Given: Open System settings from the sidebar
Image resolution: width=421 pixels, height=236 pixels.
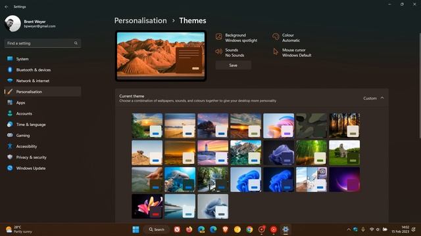Looking at the screenshot, I should pyautogui.click(x=42, y=59).
